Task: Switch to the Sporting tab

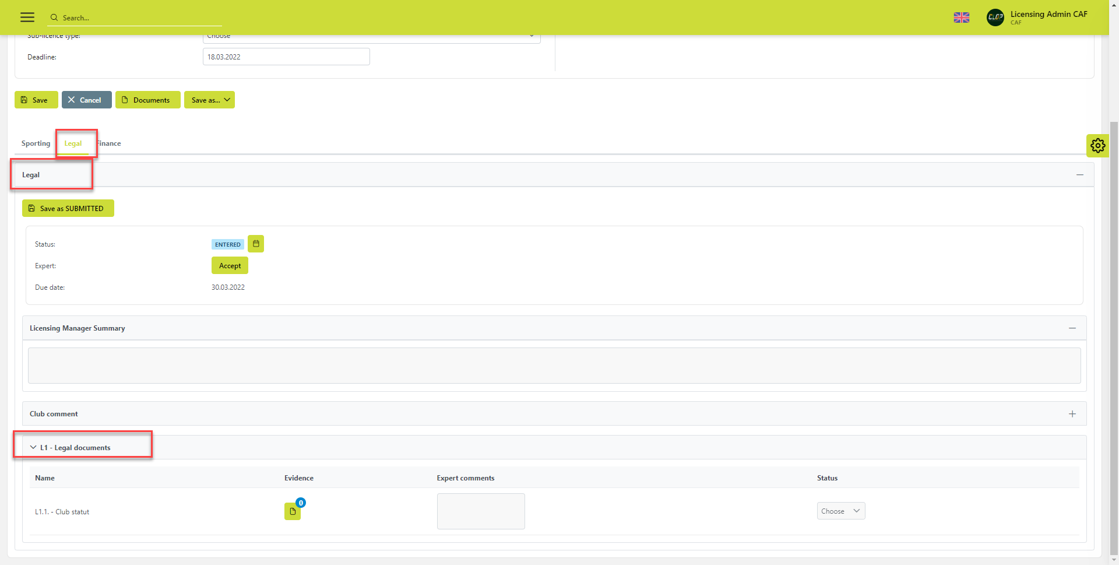Action: (36, 143)
